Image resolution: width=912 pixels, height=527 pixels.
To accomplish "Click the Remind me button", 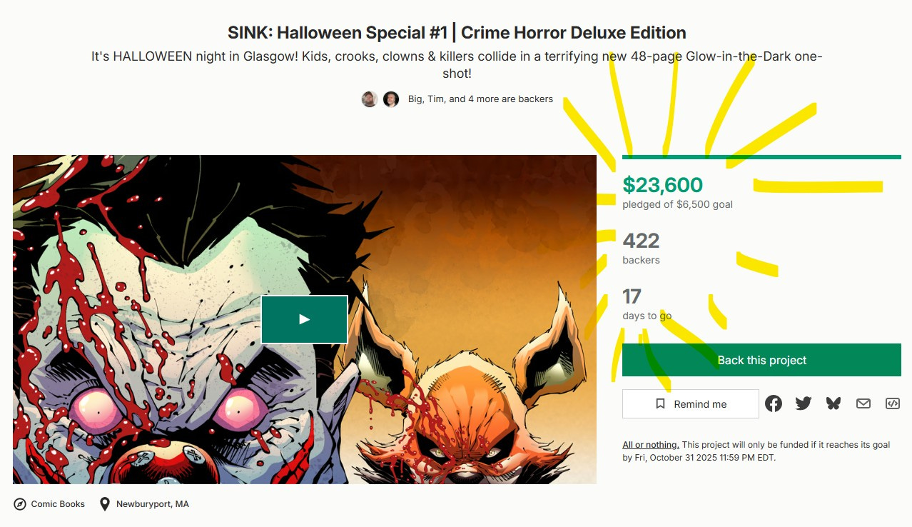I will click(x=691, y=403).
